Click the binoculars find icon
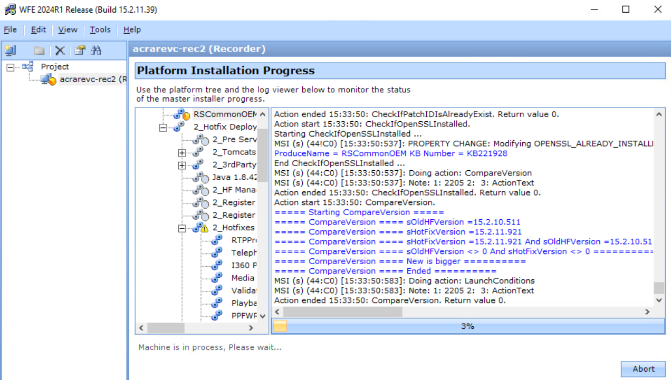The image size is (671, 380). coord(96,50)
